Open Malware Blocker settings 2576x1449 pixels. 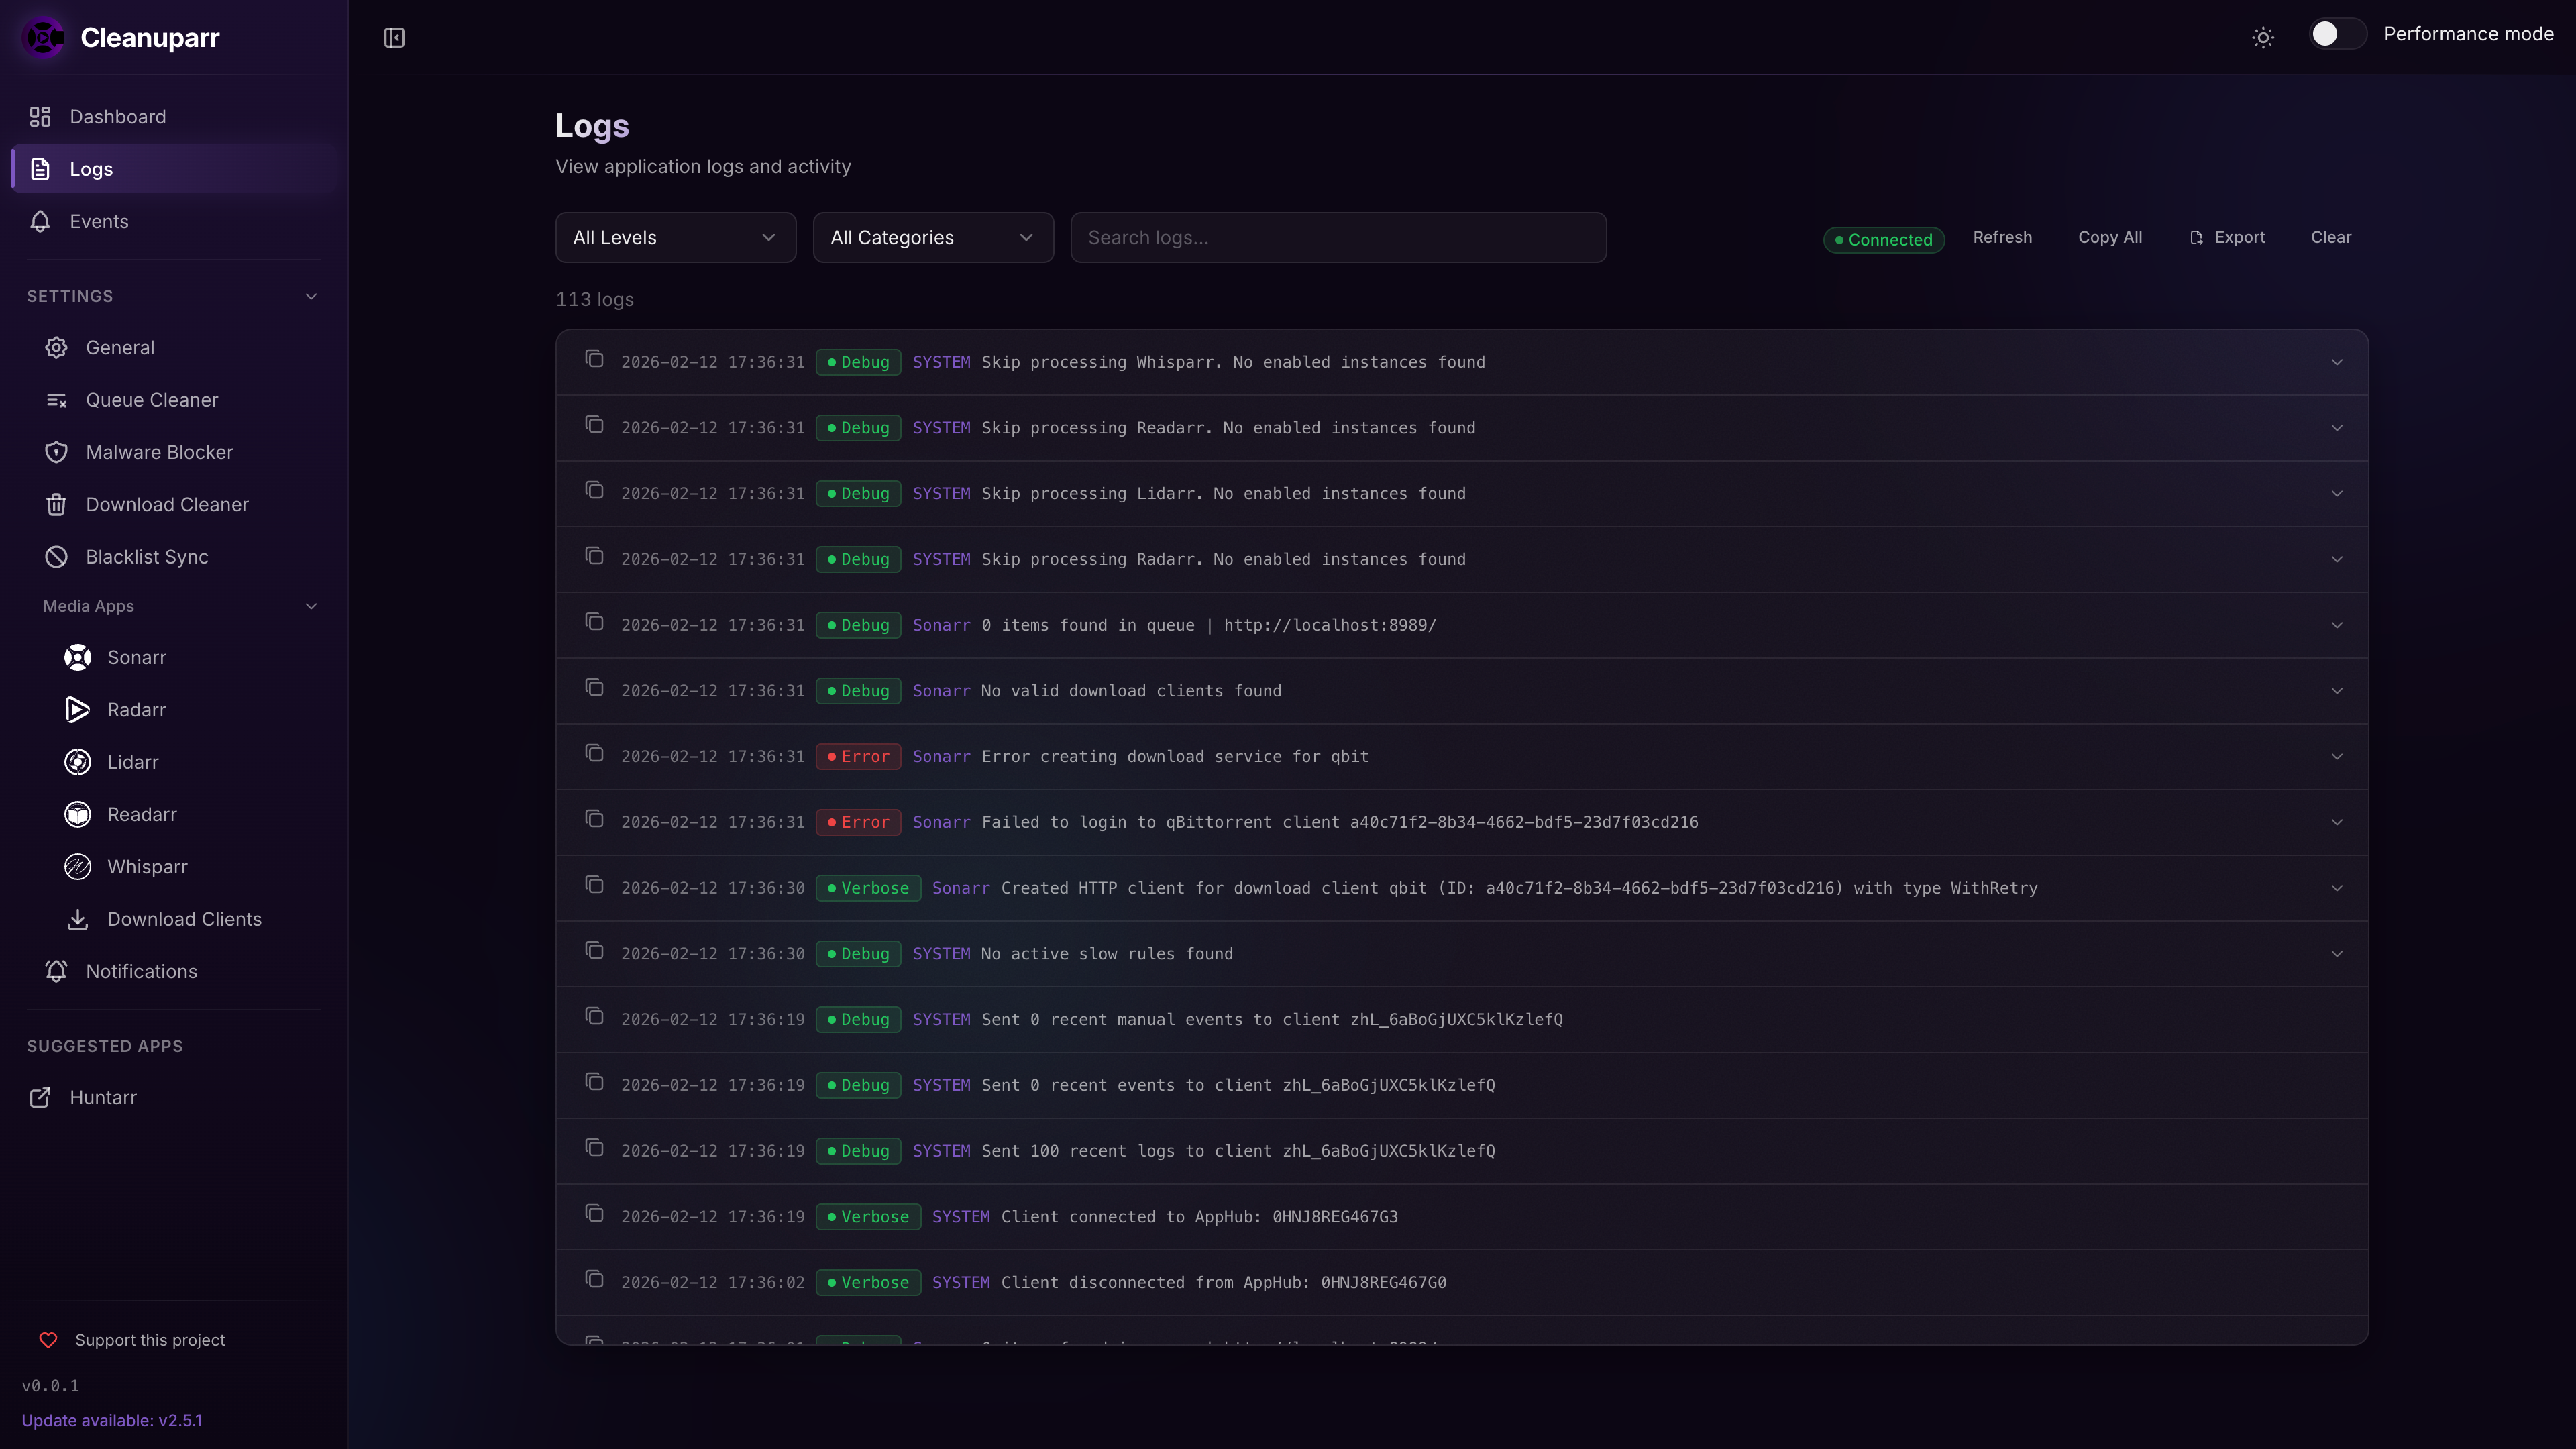(182, 452)
